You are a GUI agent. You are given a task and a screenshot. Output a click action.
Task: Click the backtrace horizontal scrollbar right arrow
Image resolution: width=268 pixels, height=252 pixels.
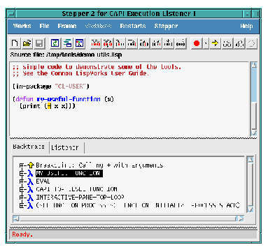click(241, 218)
